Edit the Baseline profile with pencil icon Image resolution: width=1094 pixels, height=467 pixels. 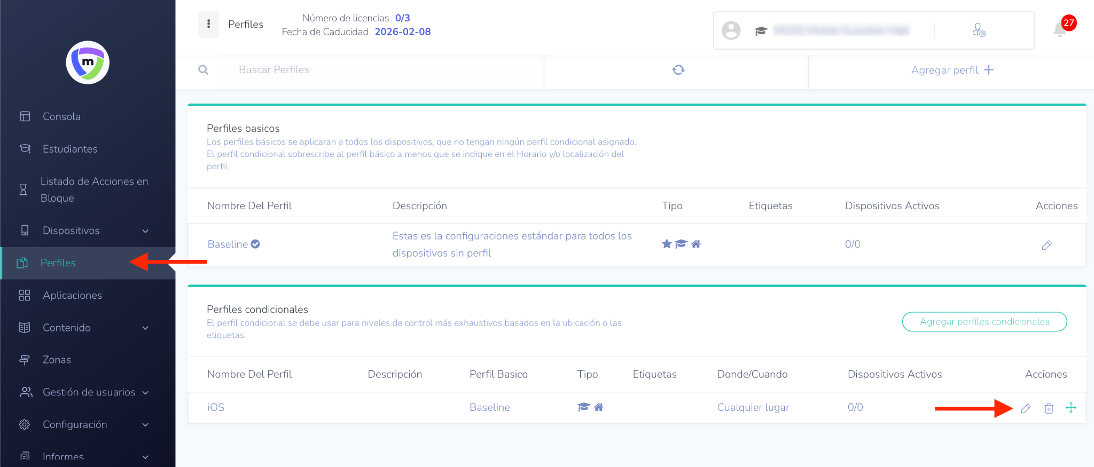pos(1046,245)
